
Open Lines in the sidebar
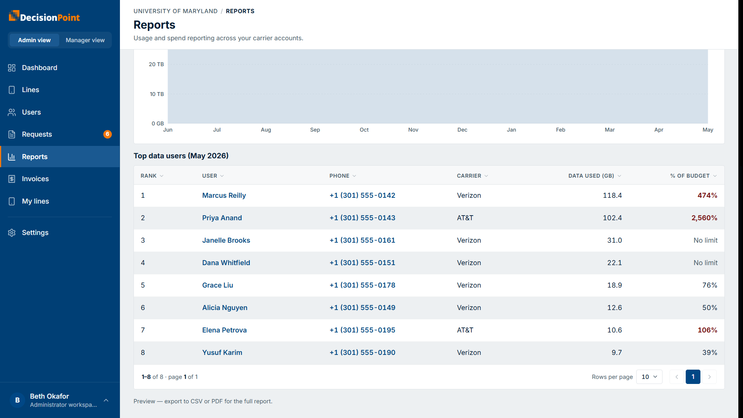pyautogui.click(x=60, y=90)
